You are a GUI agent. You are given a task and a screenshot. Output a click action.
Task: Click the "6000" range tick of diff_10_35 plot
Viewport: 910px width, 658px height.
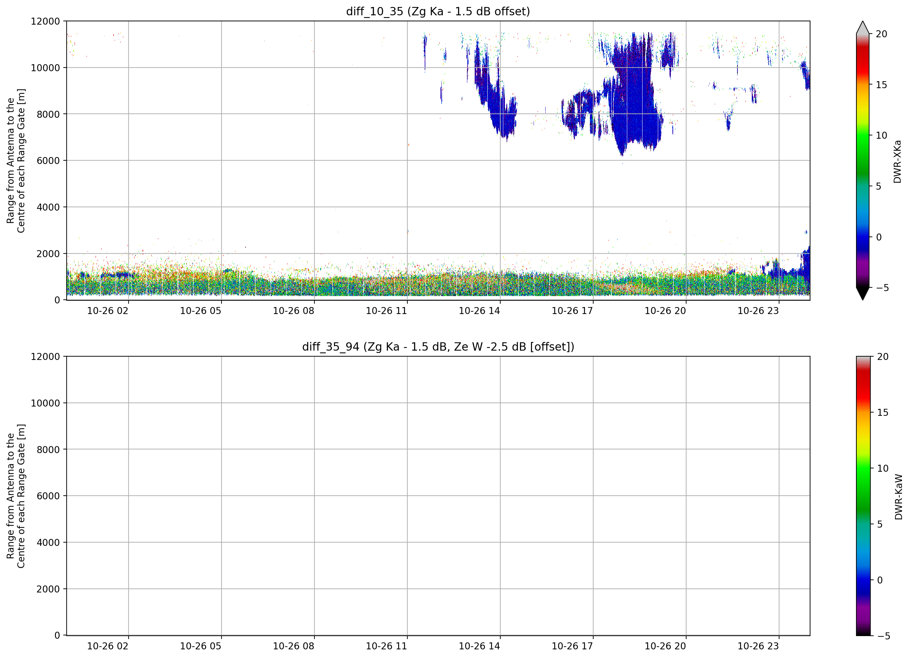48,161
